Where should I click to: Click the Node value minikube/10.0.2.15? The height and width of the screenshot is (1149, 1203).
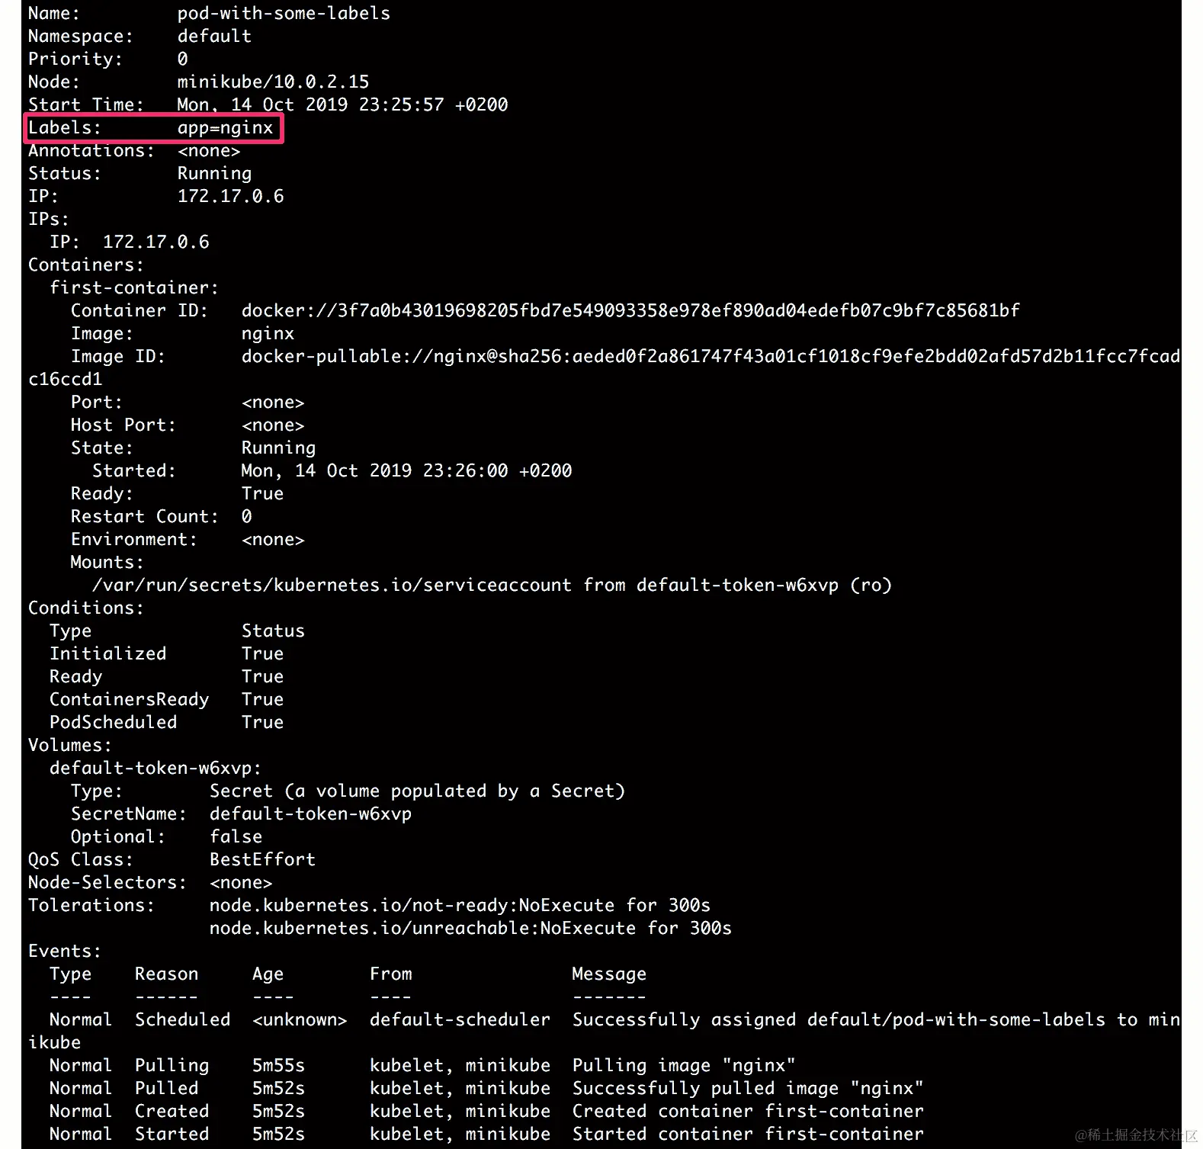(273, 82)
